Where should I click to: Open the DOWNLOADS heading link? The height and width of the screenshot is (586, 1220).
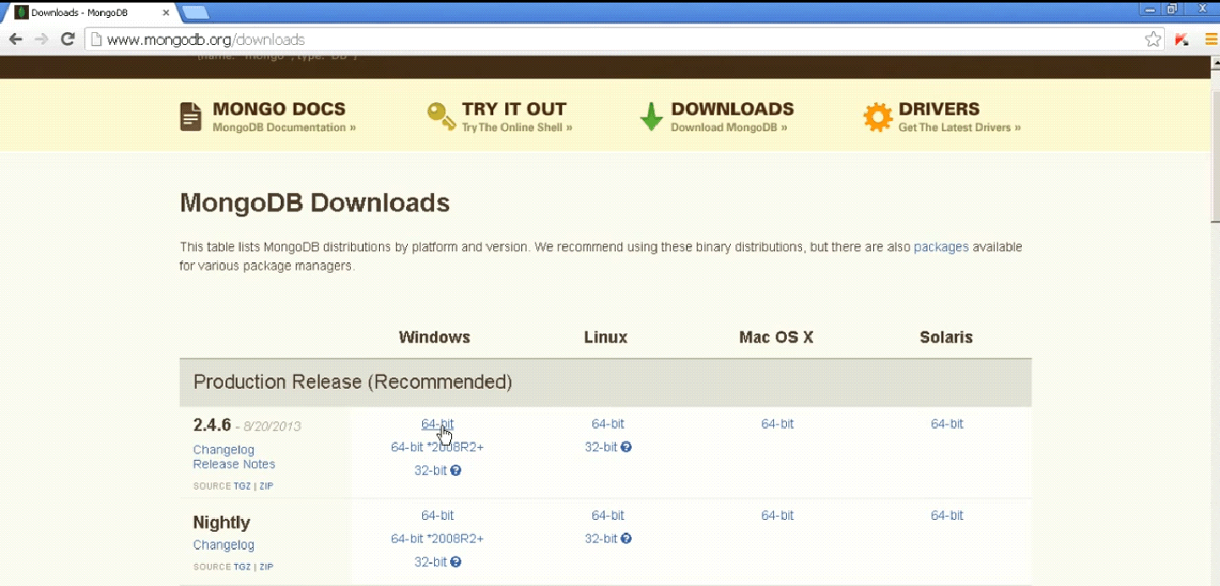(x=733, y=109)
